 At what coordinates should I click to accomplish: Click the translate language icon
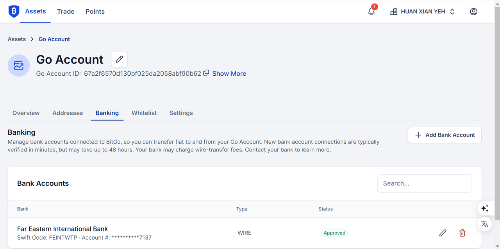(x=485, y=224)
